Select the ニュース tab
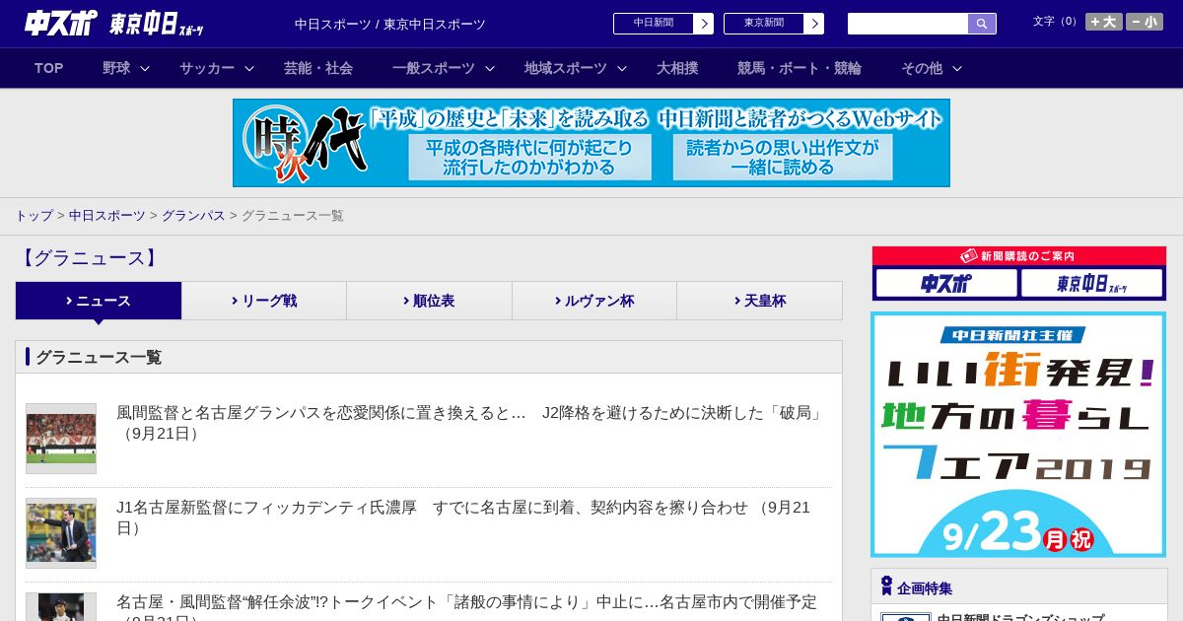 click(99, 301)
